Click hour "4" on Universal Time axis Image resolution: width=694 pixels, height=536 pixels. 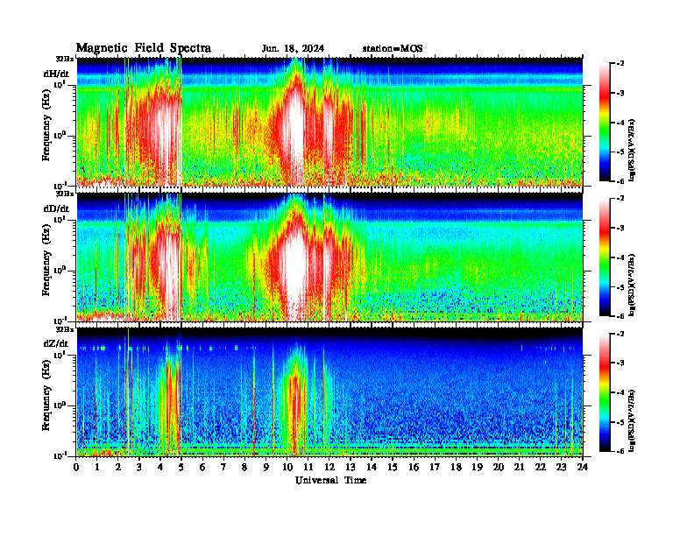(160, 468)
